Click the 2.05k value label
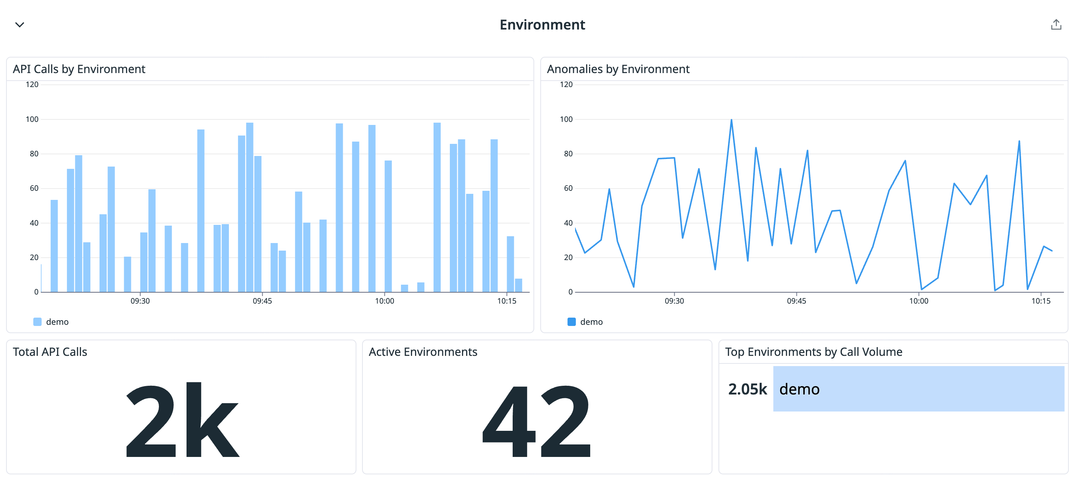This screenshot has width=1076, height=477. 747,389
